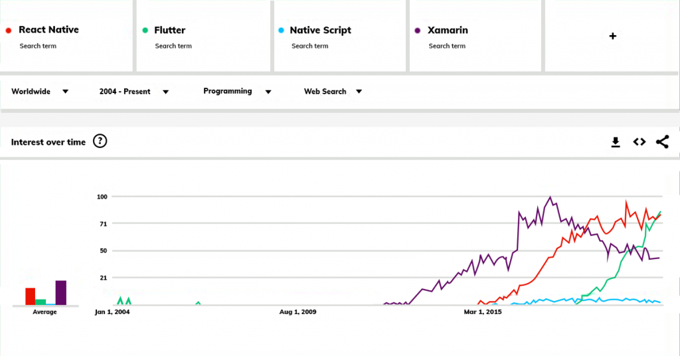The image size is (680, 356).
Task: Click the embed code icon
Action: point(639,141)
